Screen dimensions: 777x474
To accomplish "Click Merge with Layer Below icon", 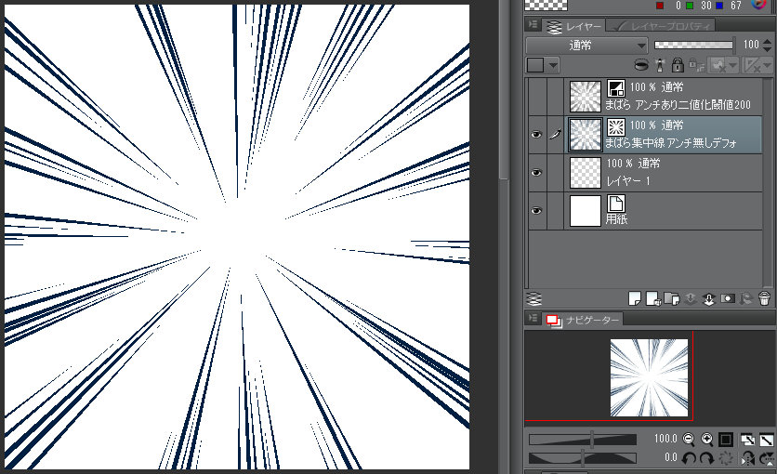I will point(708,298).
